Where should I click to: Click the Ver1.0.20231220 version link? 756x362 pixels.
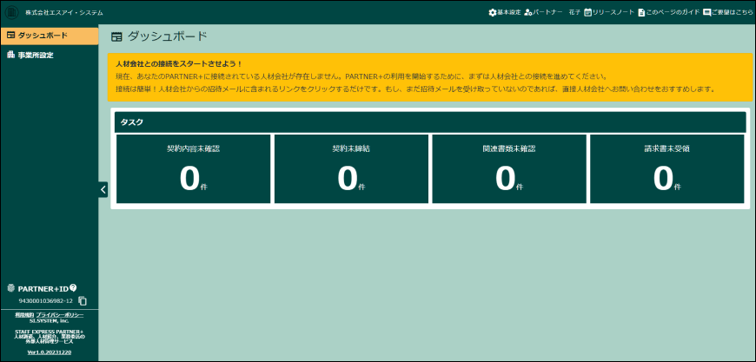coord(50,352)
